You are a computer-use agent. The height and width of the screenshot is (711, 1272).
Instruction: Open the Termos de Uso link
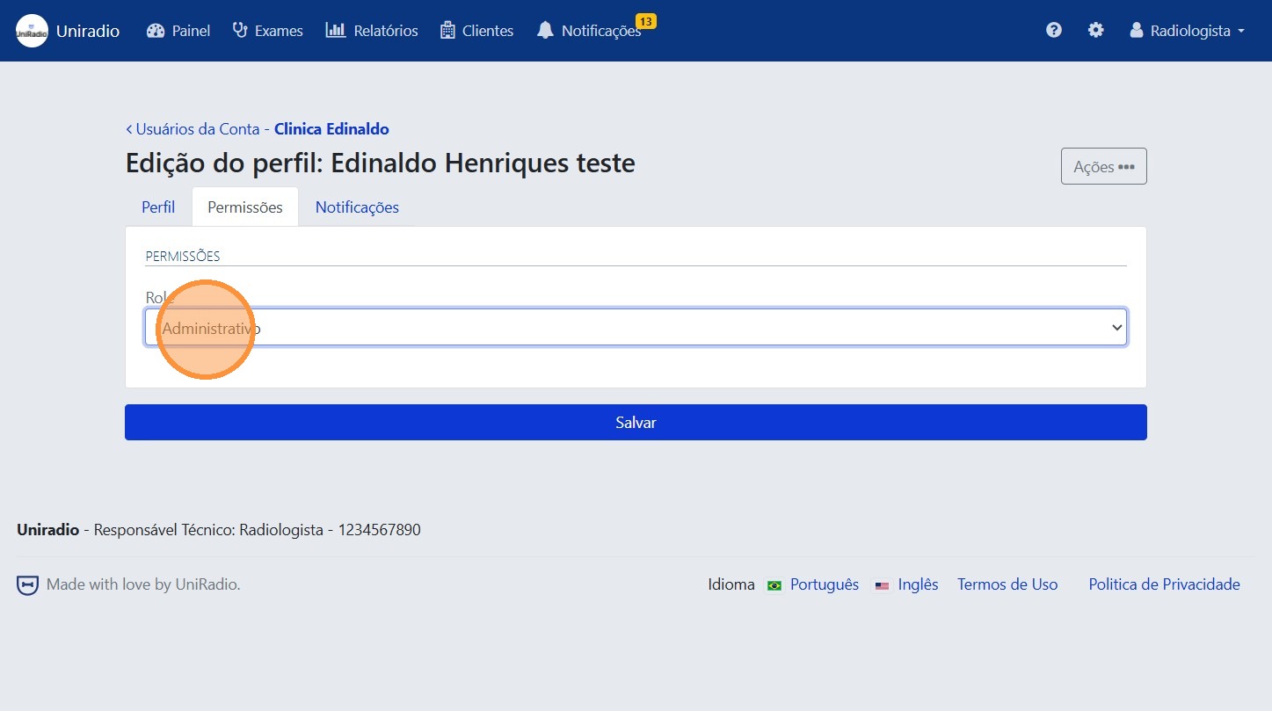click(x=1007, y=584)
